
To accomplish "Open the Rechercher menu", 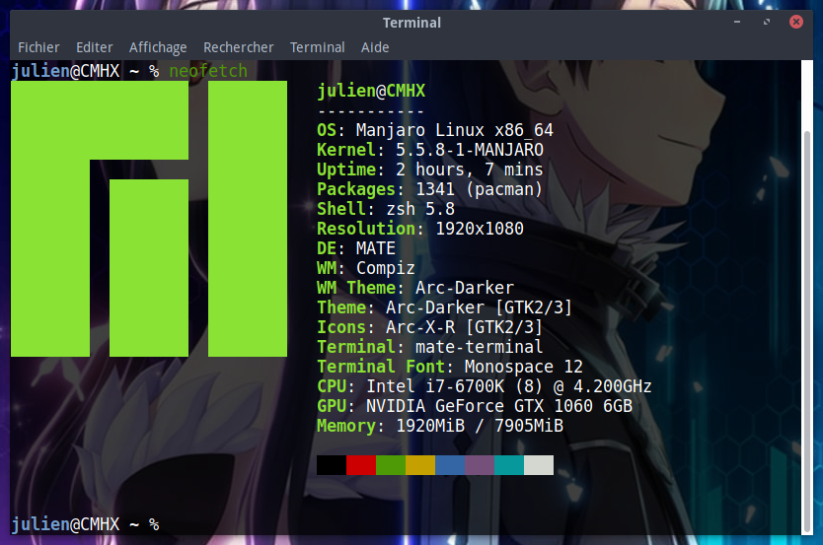I will [x=238, y=47].
